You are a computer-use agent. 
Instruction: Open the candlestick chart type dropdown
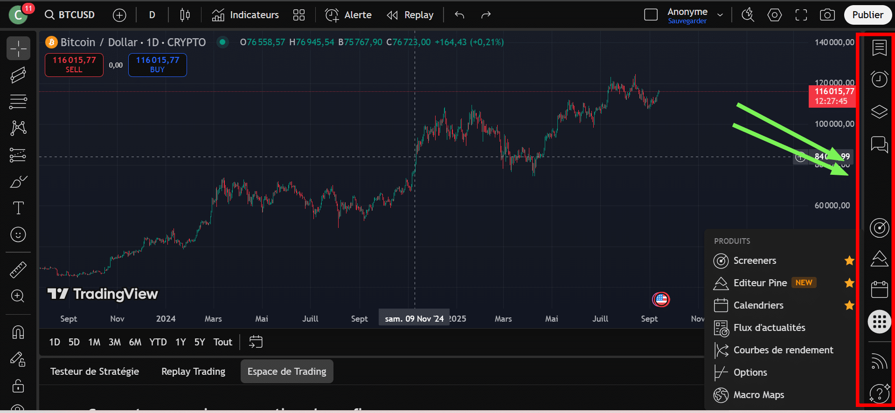[185, 15]
